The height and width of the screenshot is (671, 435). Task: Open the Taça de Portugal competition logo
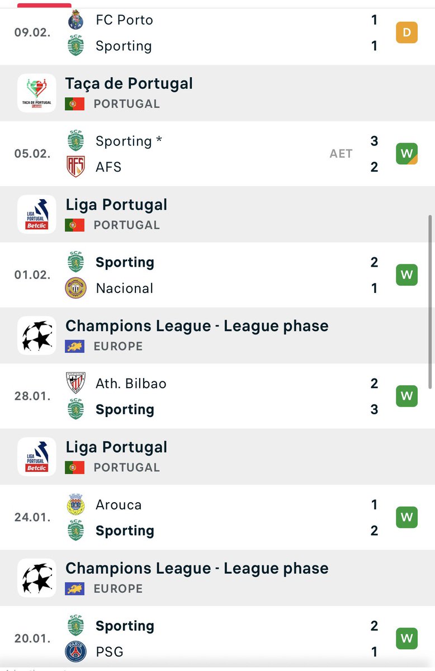coord(36,93)
